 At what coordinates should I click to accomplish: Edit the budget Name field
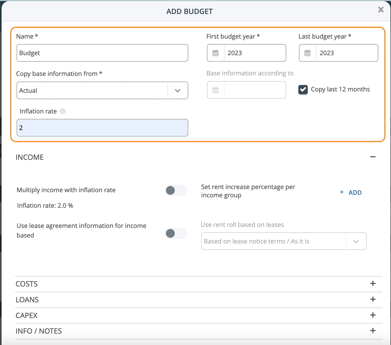coord(102,53)
